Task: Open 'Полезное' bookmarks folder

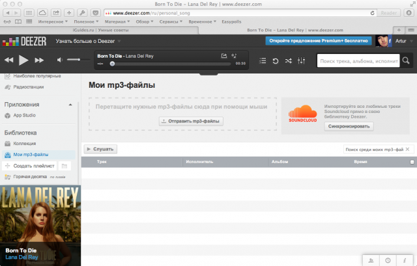Action: coord(86,21)
